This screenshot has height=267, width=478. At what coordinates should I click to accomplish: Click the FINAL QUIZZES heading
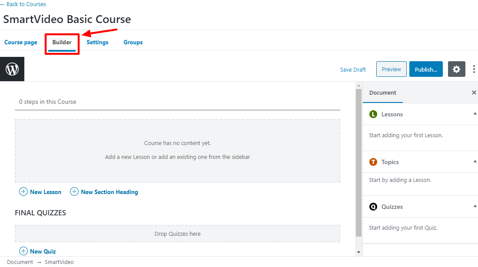[x=40, y=213]
